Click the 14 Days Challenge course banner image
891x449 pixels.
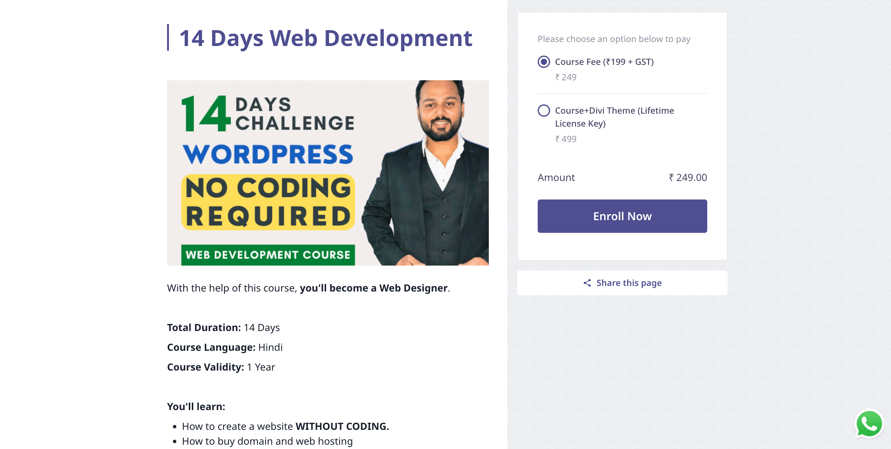point(328,173)
